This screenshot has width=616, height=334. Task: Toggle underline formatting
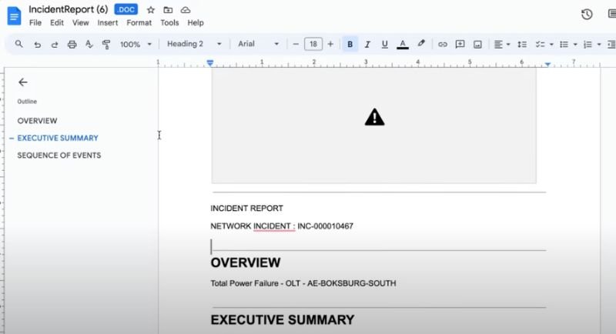(x=384, y=45)
